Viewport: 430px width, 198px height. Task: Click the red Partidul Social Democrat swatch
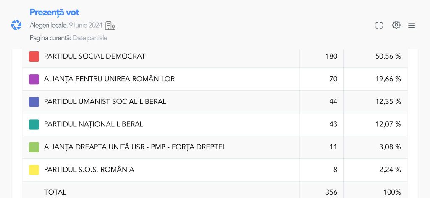coord(34,57)
